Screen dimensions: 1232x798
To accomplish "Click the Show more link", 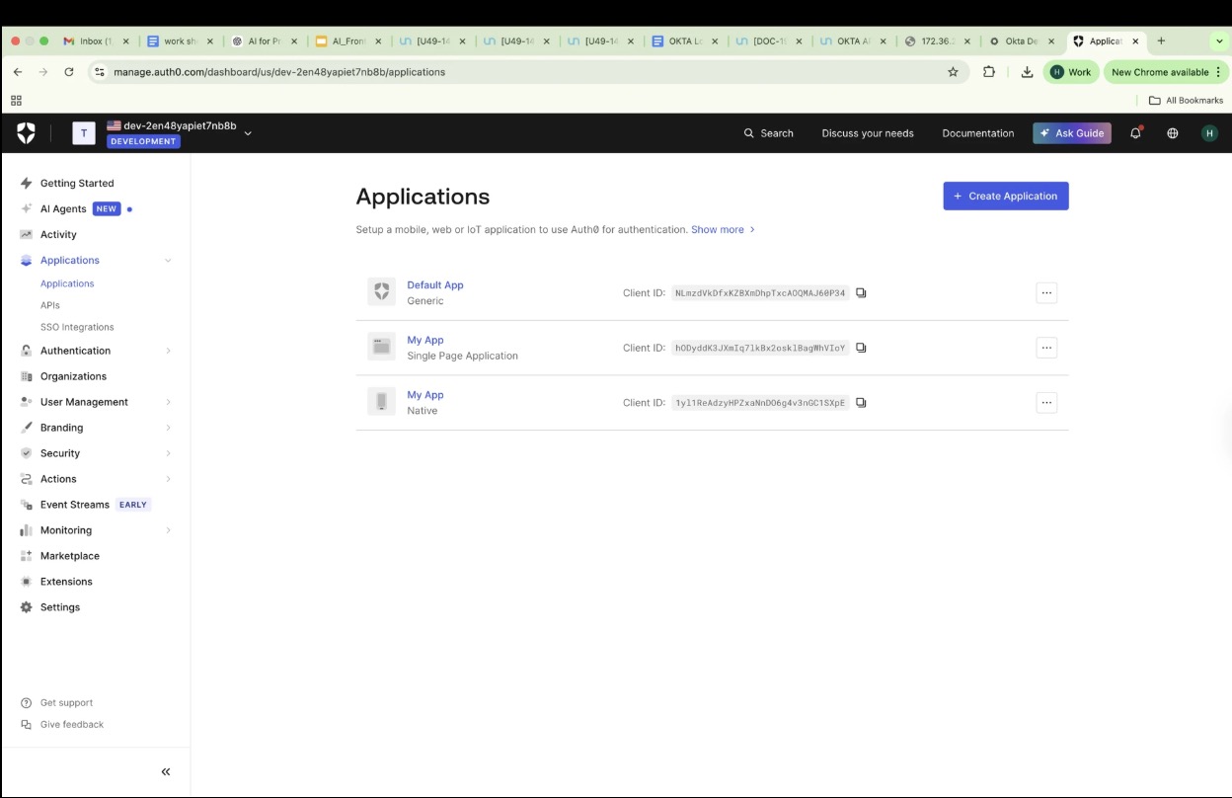I will 720,229.
